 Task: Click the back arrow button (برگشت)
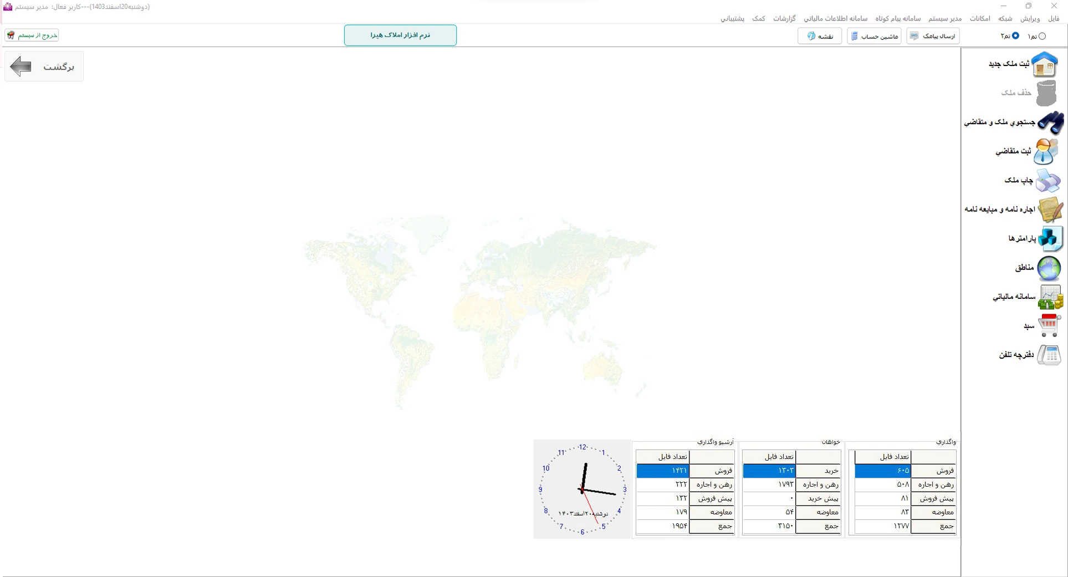tap(44, 67)
